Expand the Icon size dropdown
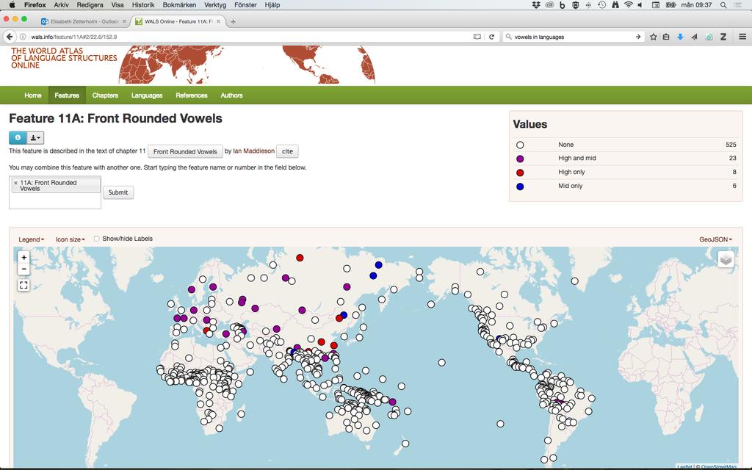The height and width of the screenshot is (470, 752). pyautogui.click(x=70, y=239)
